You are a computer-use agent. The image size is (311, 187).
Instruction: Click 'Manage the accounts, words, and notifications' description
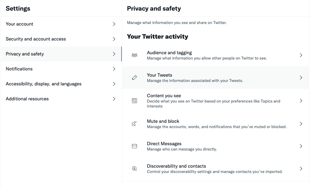pos(217,127)
